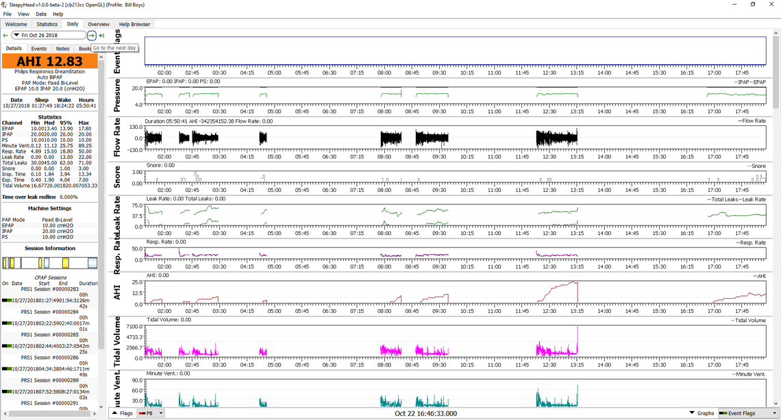Click the Oct 22 16:46:33.000 timestamp

426,414
